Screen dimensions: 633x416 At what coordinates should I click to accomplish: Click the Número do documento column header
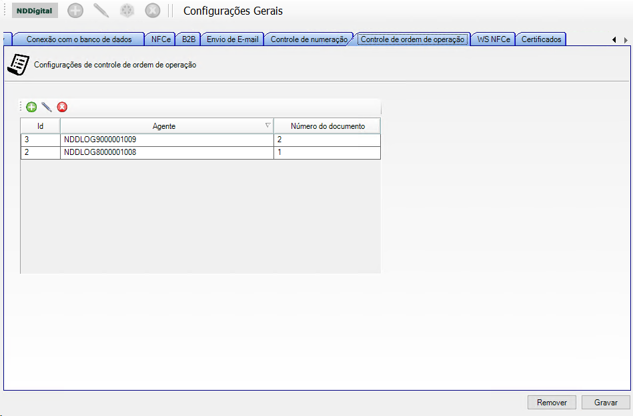coord(328,126)
